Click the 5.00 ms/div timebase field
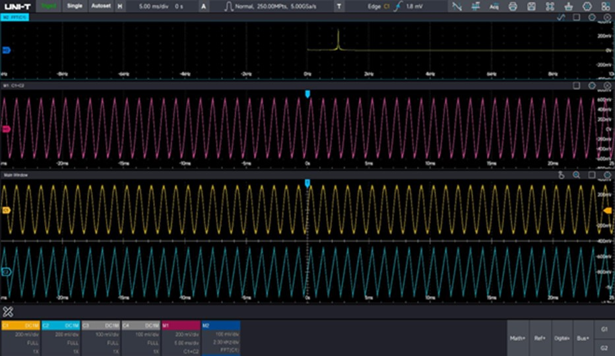The image size is (615, 356). [154, 7]
